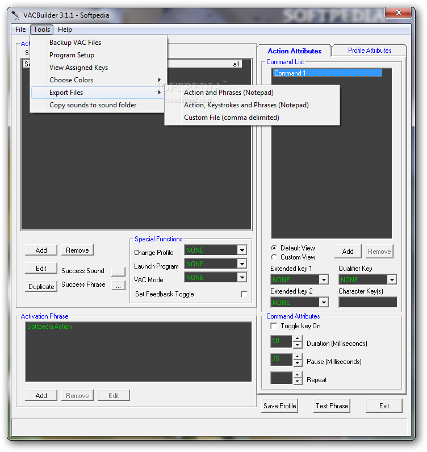Decrease Pause (Milliseconds) value
This screenshot has width=427, height=452.
(x=298, y=363)
